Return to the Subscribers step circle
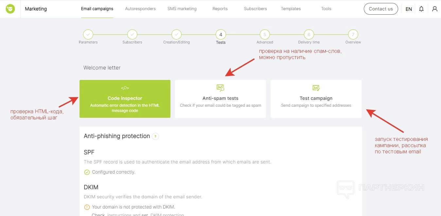This screenshot has height=216, width=441. [132, 35]
